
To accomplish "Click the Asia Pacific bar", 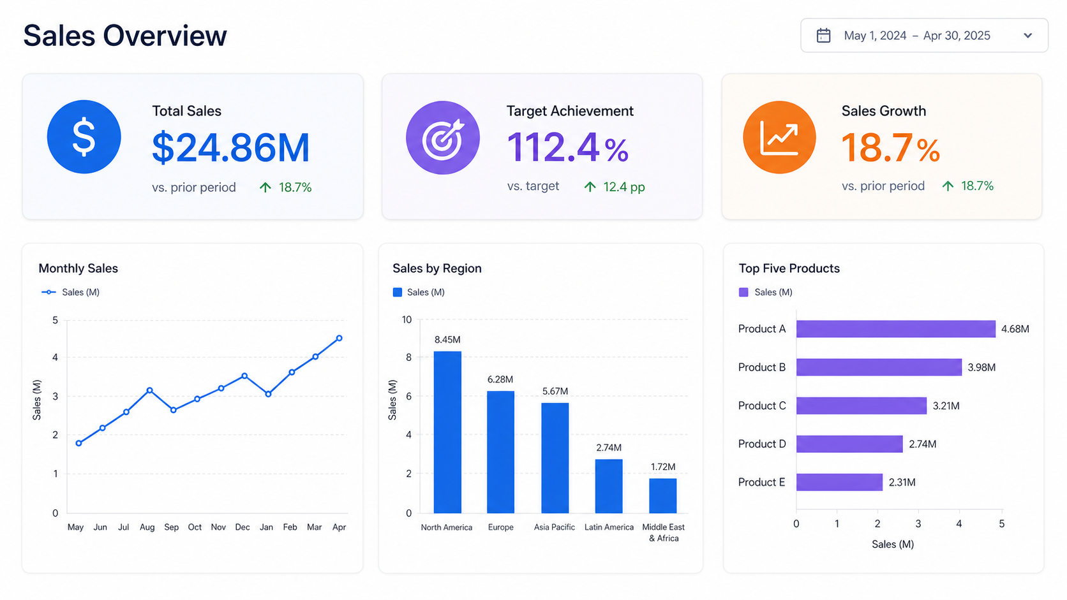I will [555, 458].
